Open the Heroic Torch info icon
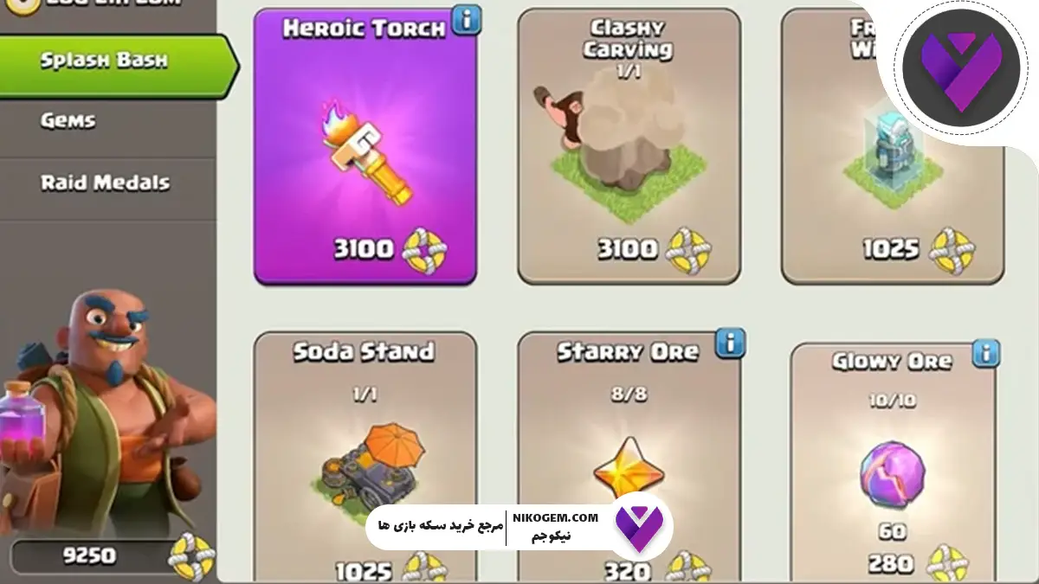 [467, 19]
